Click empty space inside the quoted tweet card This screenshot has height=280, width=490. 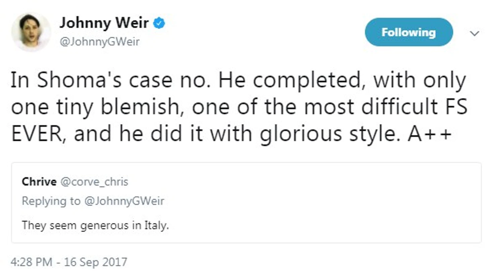[x=336, y=204]
